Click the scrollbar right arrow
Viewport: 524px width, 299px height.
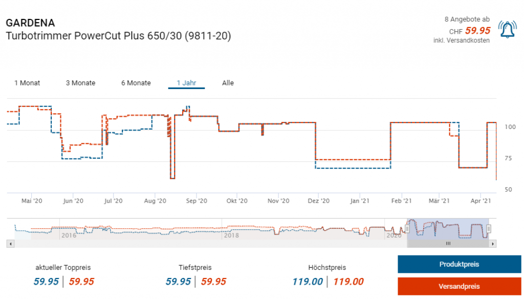(493, 244)
